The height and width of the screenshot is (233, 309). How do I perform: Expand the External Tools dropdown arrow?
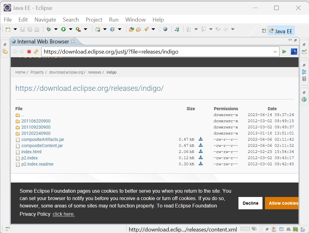tap(86, 29)
